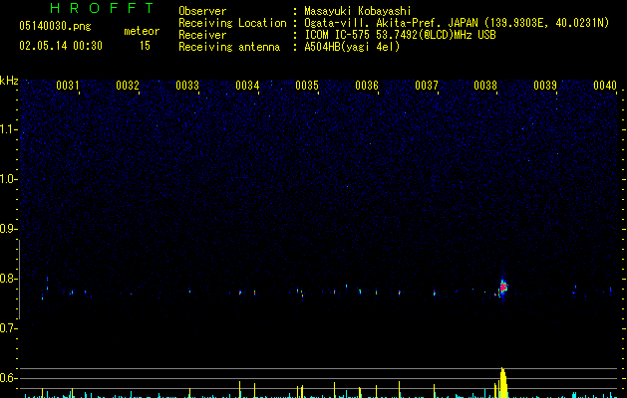627x398 pixels.
Task: Click the Receiving antenna label
Action: click(229, 47)
